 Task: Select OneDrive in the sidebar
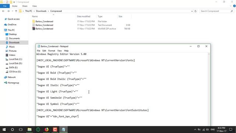pos(12,25)
